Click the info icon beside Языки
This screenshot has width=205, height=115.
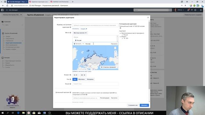pos(70,84)
